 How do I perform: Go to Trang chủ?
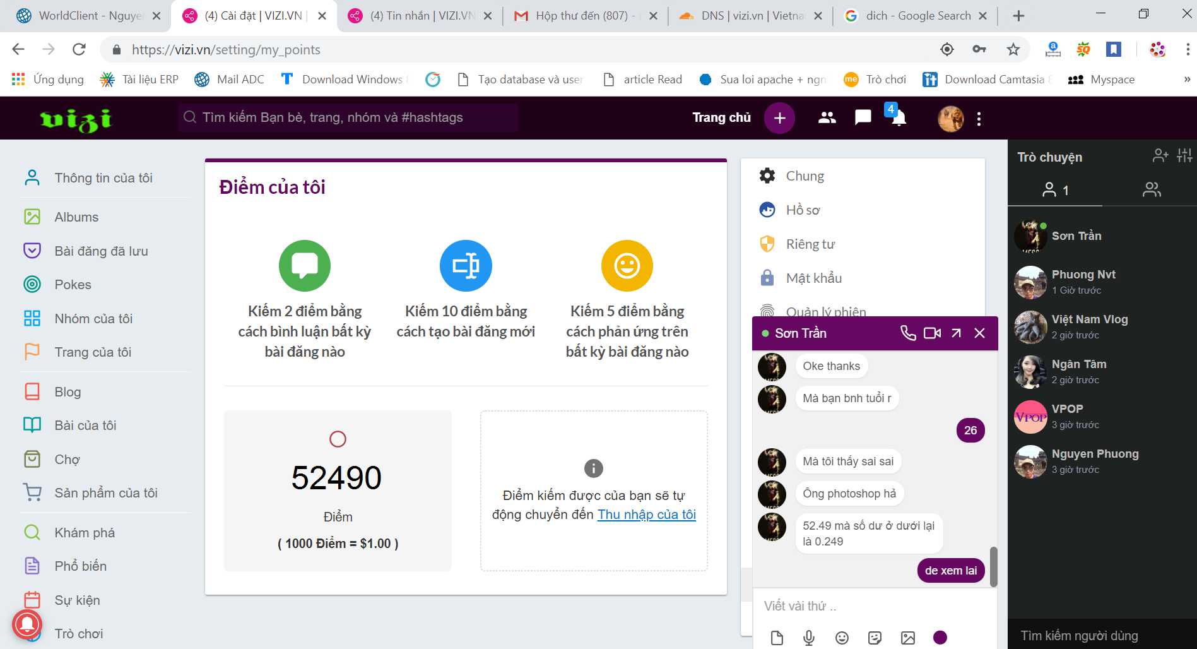click(x=721, y=117)
